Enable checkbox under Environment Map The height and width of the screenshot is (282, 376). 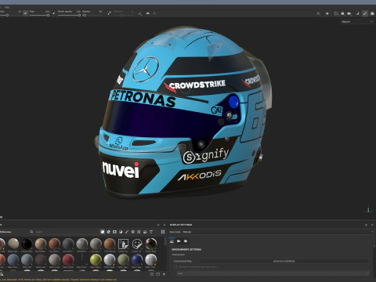click(x=175, y=267)
